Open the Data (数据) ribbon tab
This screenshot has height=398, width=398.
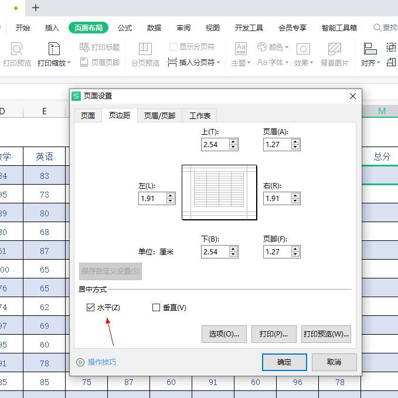(154, 28)
